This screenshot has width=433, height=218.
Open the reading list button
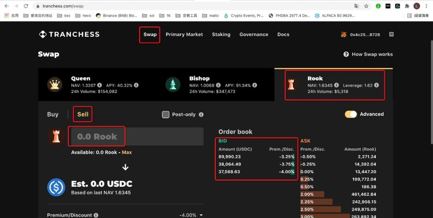[x=418, y=16]
